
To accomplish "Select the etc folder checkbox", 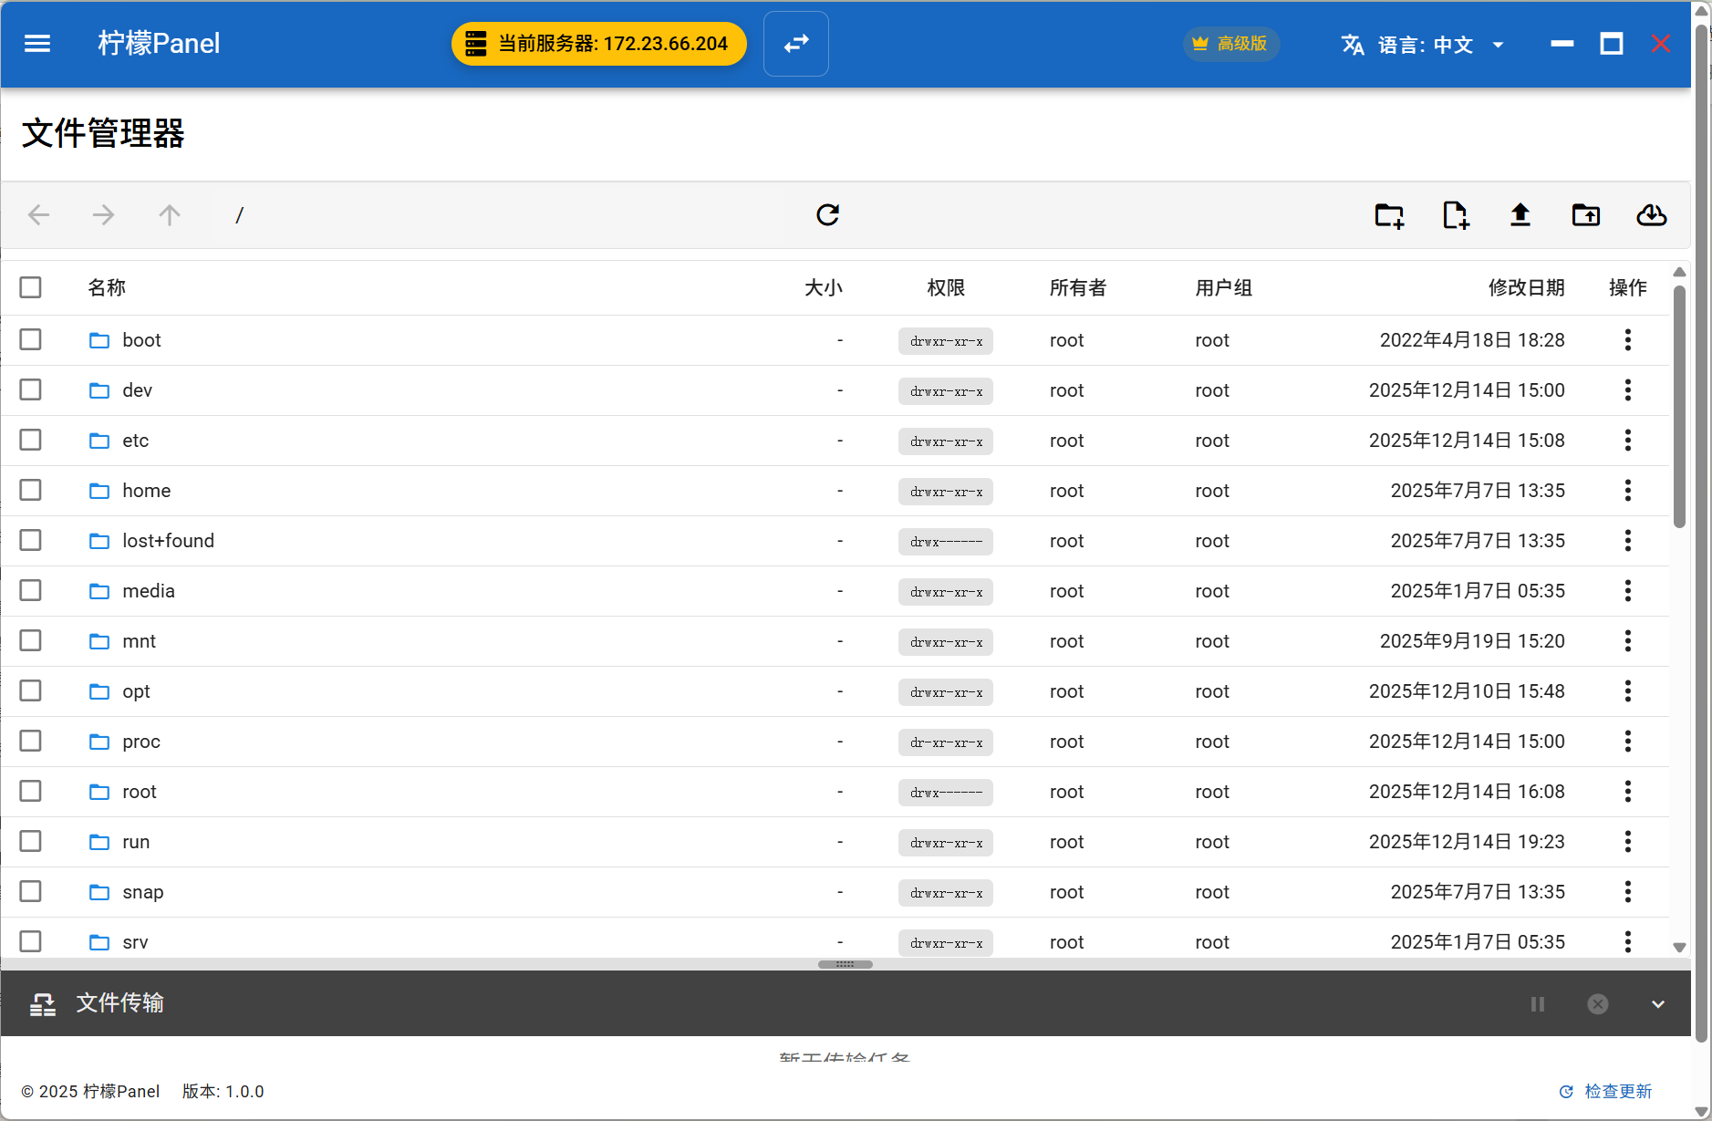I will click(31, 440).
